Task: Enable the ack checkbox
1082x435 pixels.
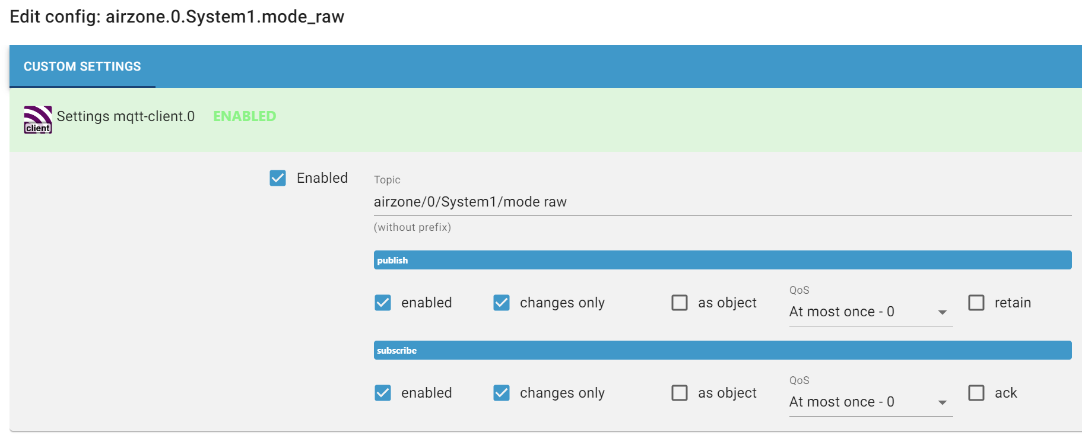Action: pyautogui.click(x=976, y=393)
